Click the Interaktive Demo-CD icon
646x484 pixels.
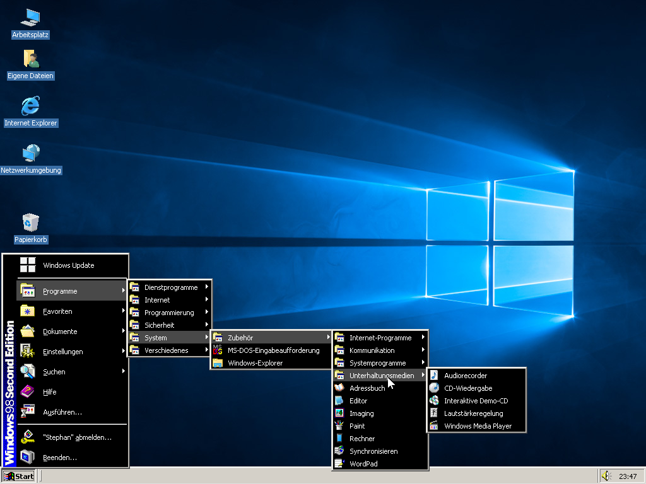[x=434, y=400]
